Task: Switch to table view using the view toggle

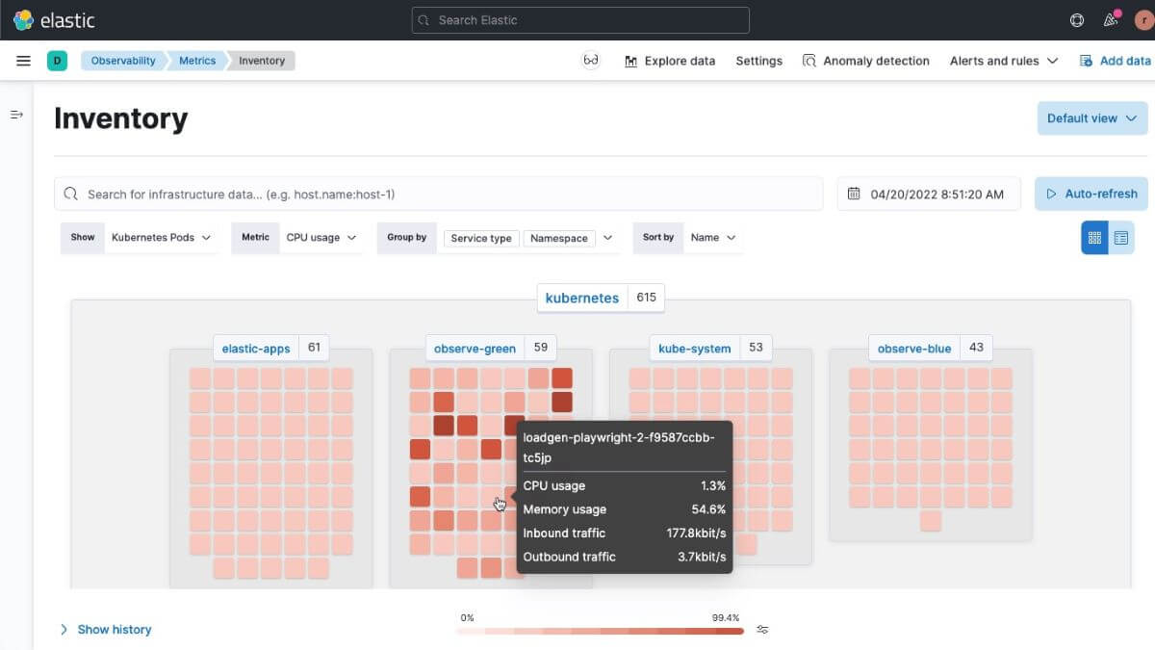Action: pyautogui.click(x=1119, y=237)
